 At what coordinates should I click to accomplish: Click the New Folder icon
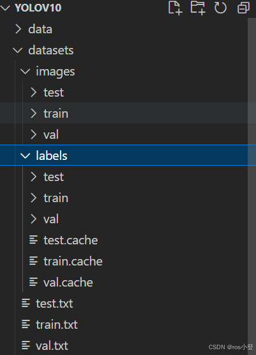tap(198, 8)
